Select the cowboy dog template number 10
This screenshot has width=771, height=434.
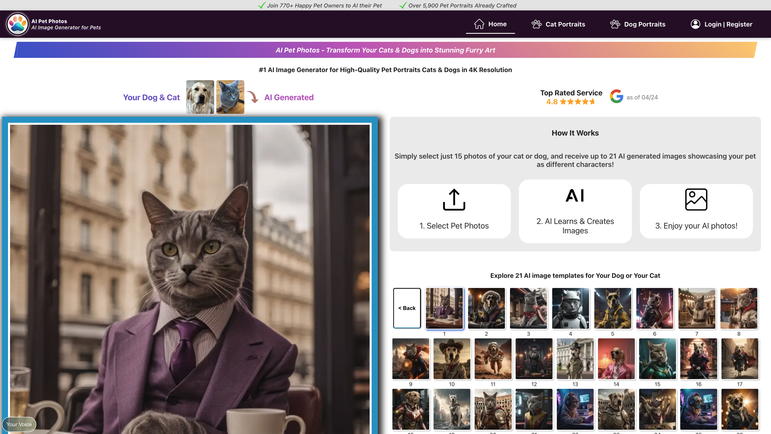coord(452,359)
